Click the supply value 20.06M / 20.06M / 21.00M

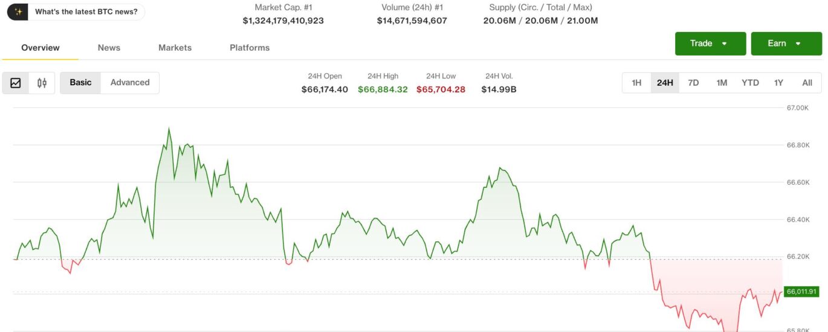tap(540, 21)
